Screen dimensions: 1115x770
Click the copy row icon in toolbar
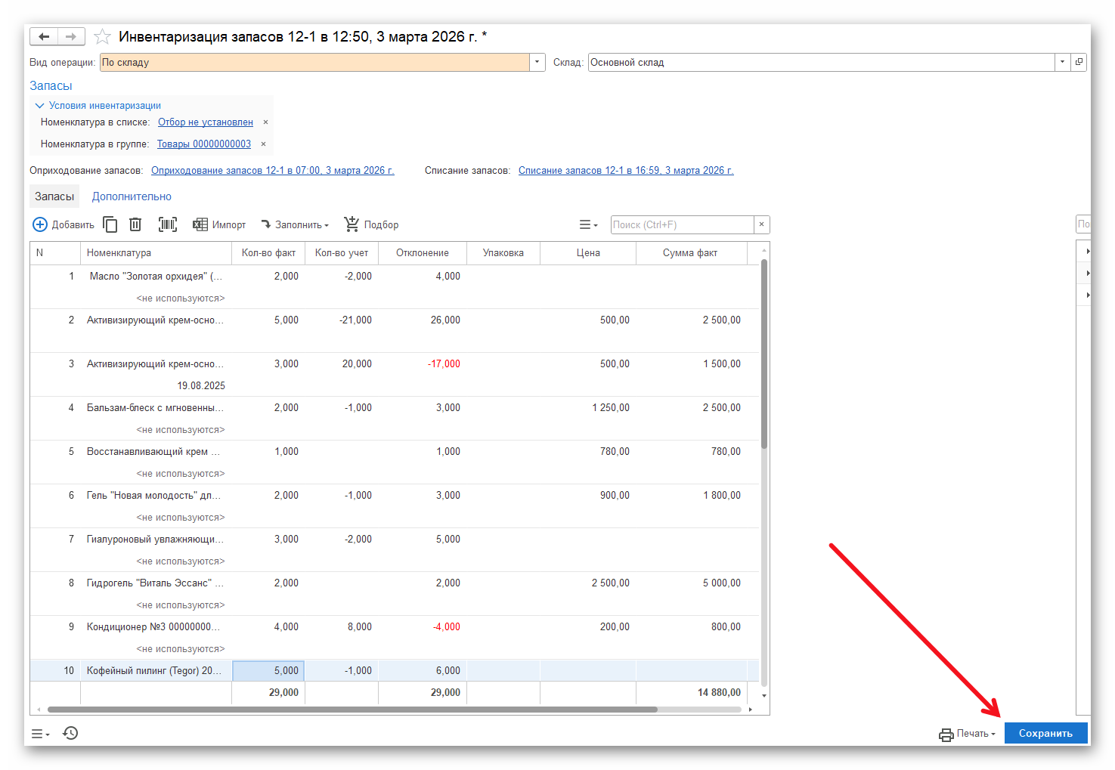point(110,224)
